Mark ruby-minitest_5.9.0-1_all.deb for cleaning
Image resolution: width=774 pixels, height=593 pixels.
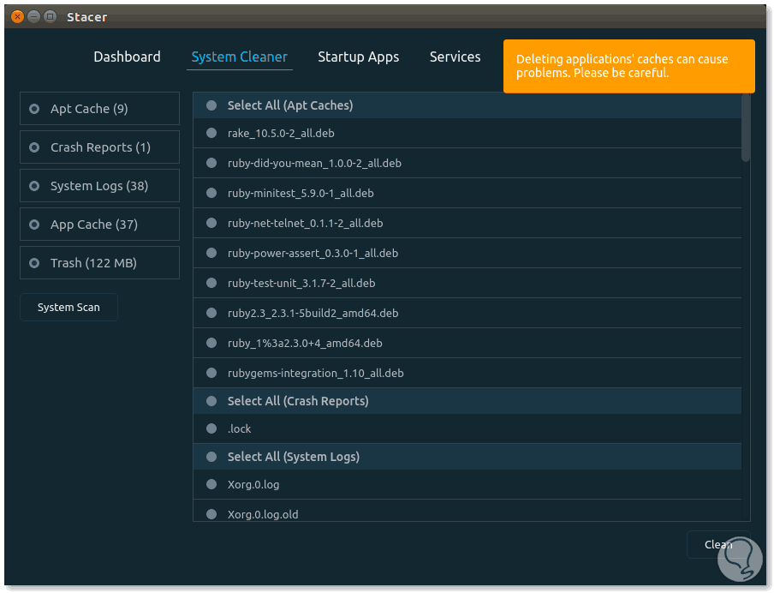(211, 193)
